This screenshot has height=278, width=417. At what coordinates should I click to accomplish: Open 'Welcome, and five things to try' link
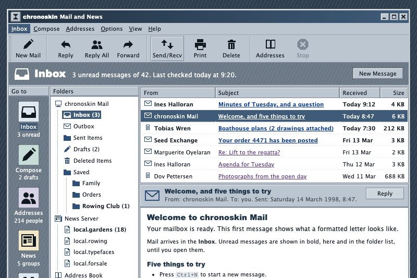click(262, 116)
